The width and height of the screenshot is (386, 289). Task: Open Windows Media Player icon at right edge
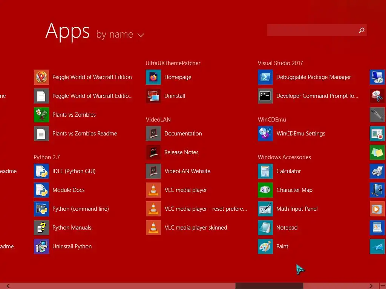pos(378,209)
